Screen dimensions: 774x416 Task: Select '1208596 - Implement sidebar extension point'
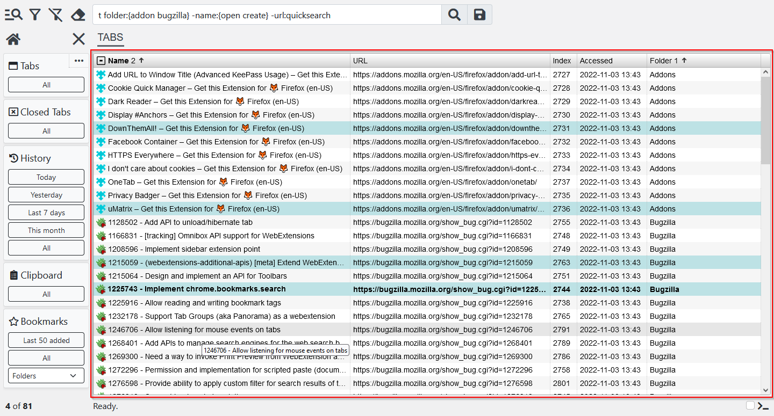[184, 249]
